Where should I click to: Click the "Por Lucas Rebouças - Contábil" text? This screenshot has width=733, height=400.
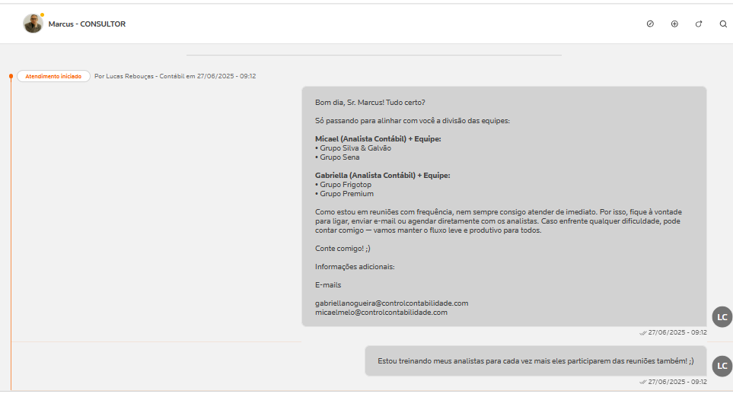(145, 76)
